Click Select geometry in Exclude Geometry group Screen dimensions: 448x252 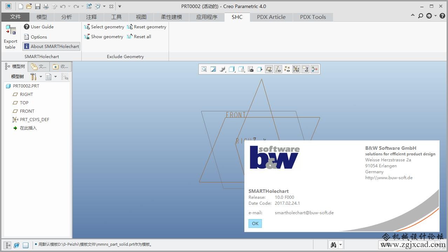tap(104, 27)
